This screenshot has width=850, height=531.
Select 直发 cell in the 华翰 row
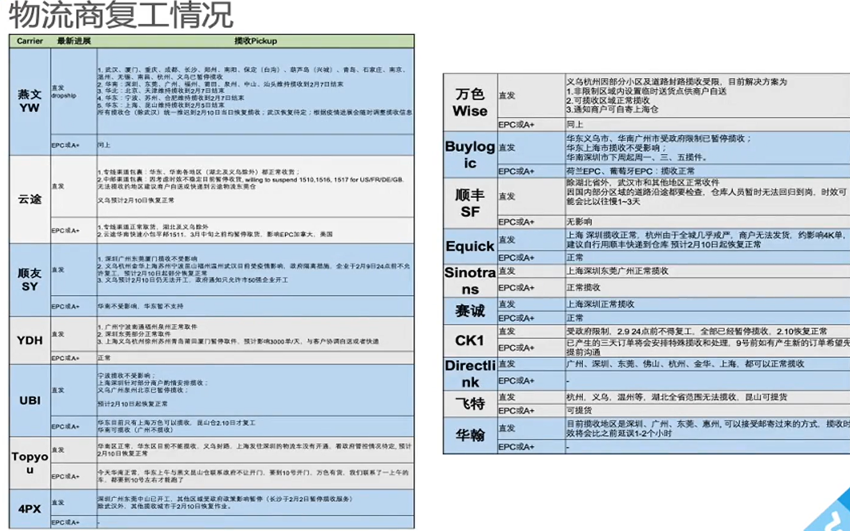(x=531, y=428)
